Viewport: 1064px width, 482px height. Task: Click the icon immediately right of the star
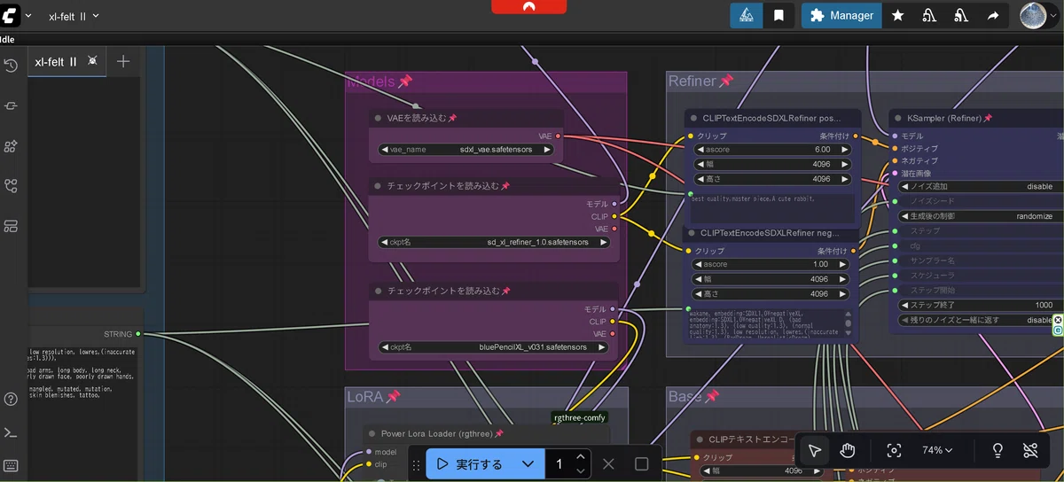tap(929, 16)
